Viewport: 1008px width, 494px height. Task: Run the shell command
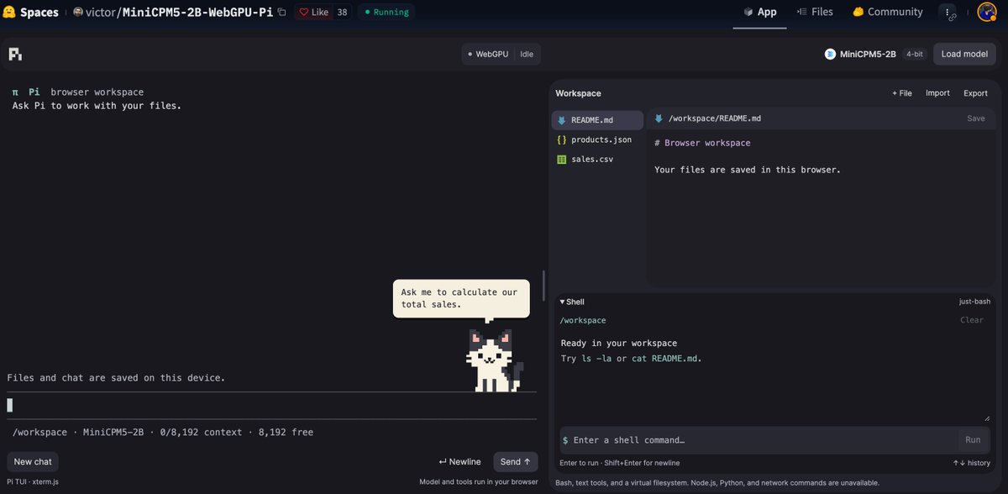click(x=973, y=439)
